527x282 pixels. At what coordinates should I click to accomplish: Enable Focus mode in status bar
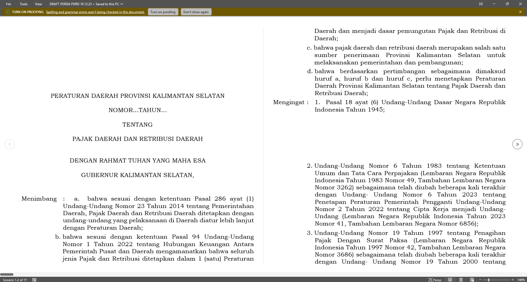pyautogui.click(x=435, y=280)
